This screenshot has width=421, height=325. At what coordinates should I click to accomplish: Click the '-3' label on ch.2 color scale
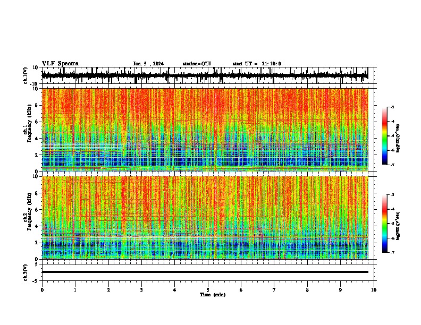pos(392,195)
